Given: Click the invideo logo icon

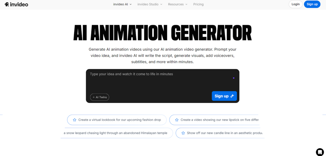Looking at the screenshot, I should (x=7, y=4).
